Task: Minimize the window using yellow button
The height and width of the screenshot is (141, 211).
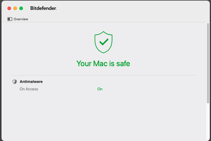Action: (x=15, y=8)
